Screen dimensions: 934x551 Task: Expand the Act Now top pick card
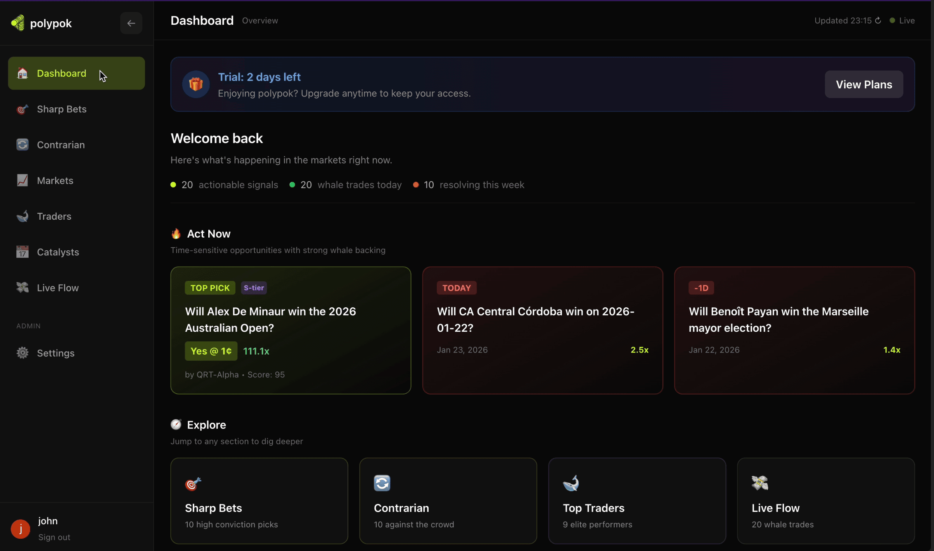(x=290, y=330)
